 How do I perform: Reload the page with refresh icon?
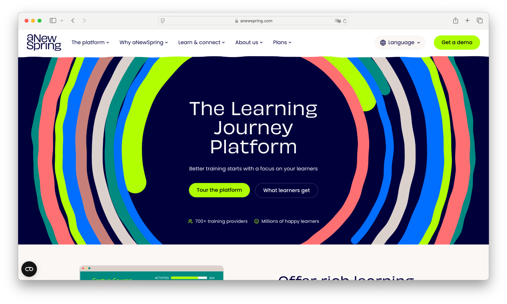[345, 21]
